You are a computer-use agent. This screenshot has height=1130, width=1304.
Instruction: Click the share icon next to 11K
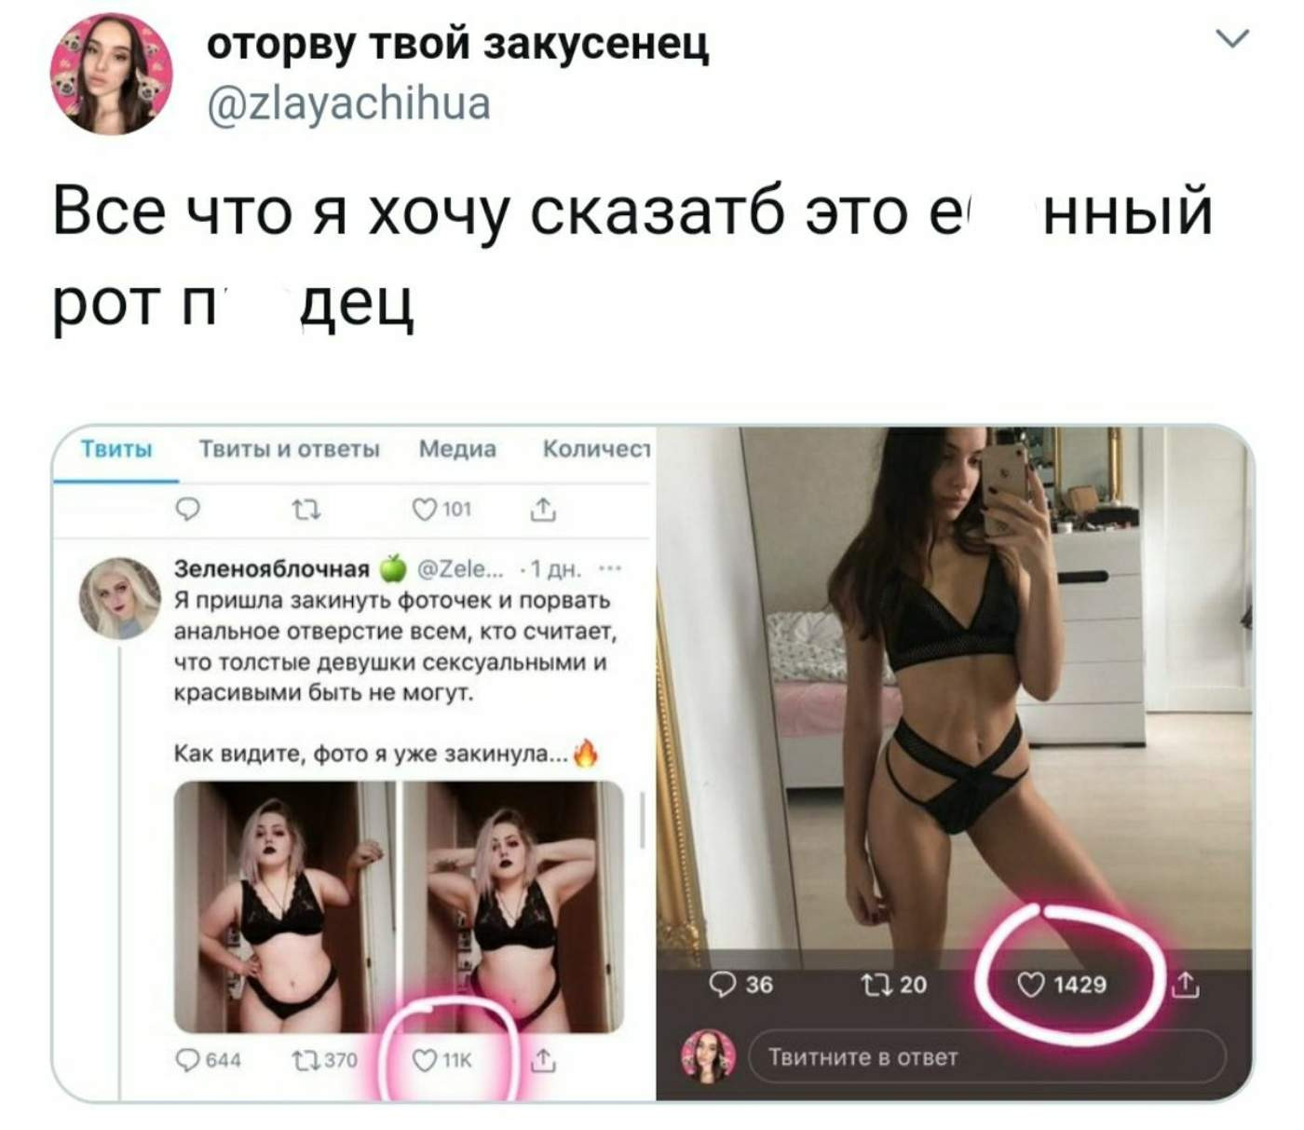point(543,1059)
